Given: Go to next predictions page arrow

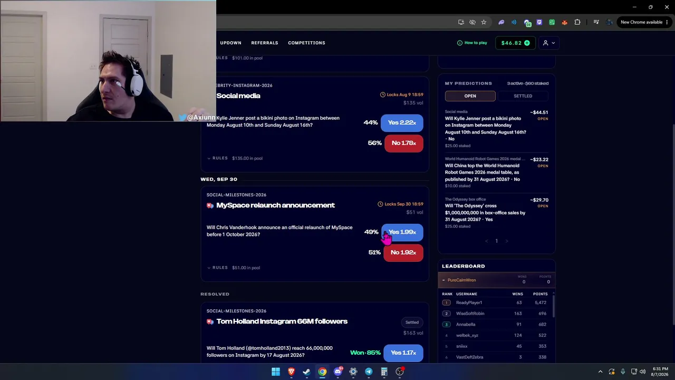Looking at the screenshot, I should (507, 241).
